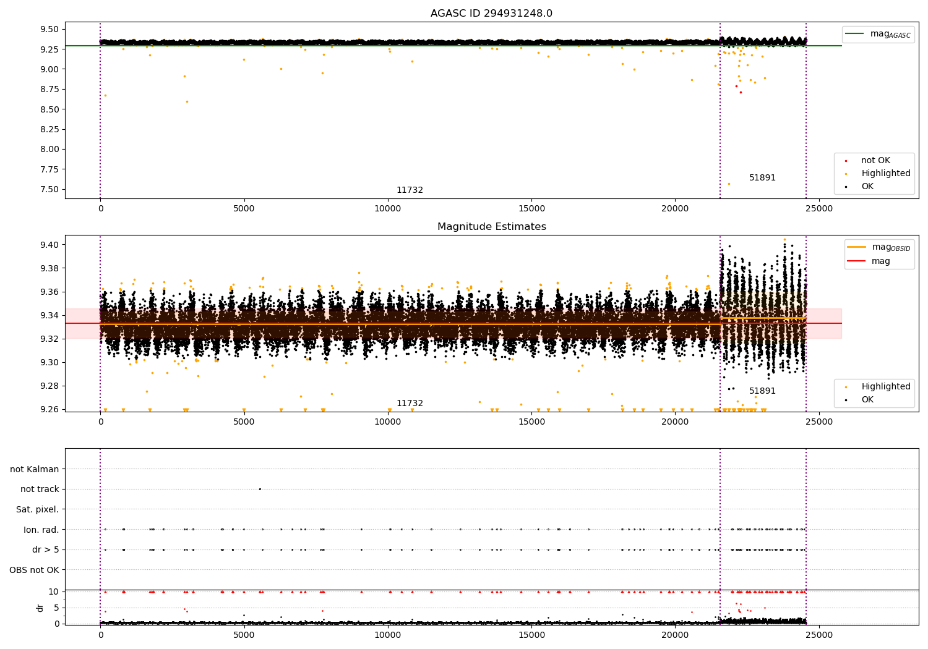Image resolution: width=928 pixels, height=649 pixels.
Task: Click the 10000 x-tick under the middle plot
Action: pos(388,422)
